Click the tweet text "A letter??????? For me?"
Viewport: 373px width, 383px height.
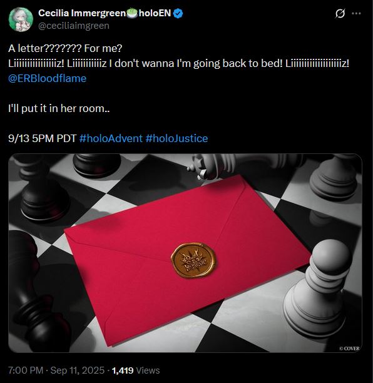click(x=65, y=48)
